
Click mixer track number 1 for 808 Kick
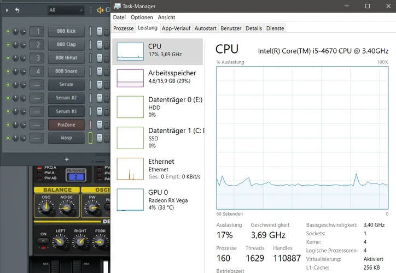click(37, 31)
